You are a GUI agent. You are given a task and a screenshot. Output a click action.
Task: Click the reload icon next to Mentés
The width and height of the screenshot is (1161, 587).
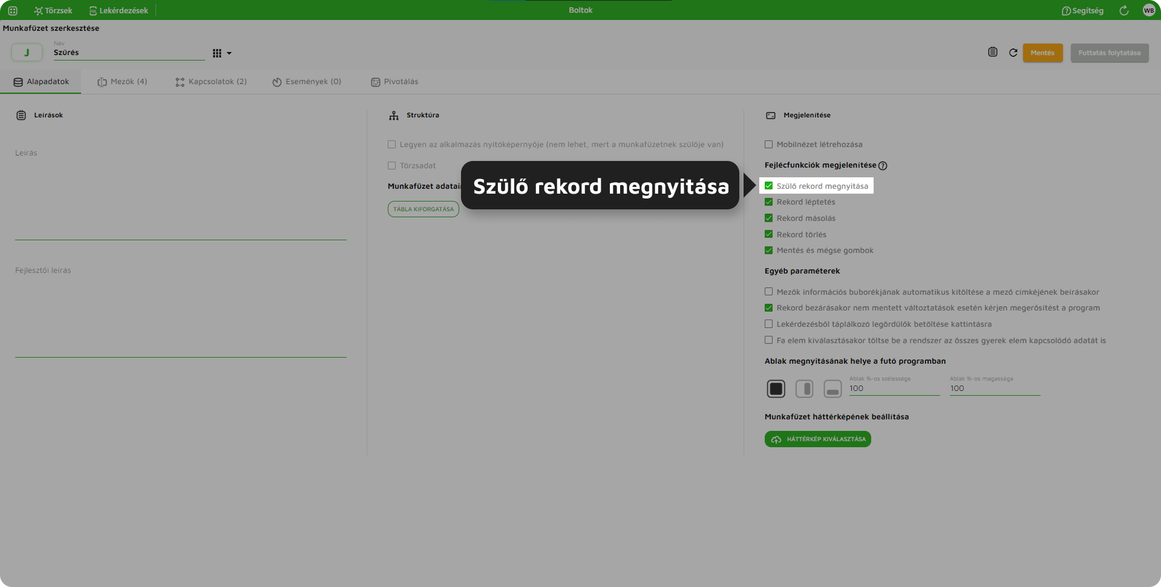pyautogui.click(x=1013, y=53)
